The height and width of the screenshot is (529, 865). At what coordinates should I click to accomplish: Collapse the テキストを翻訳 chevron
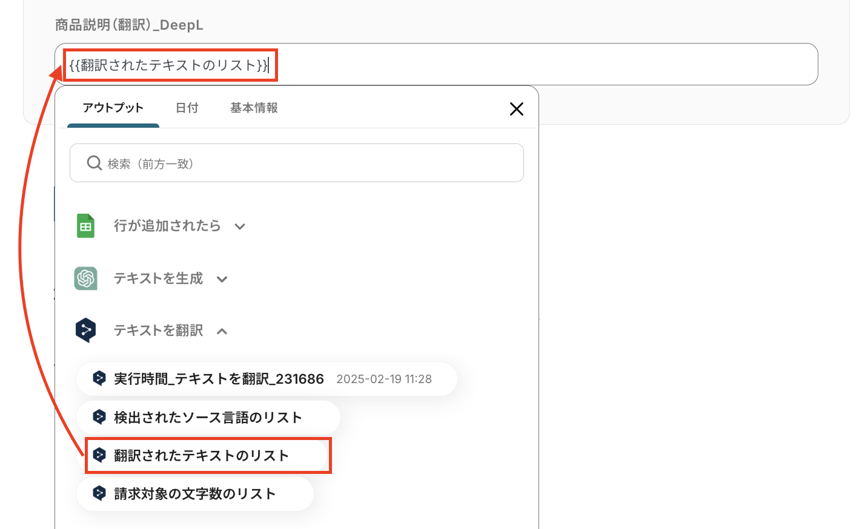222,331
